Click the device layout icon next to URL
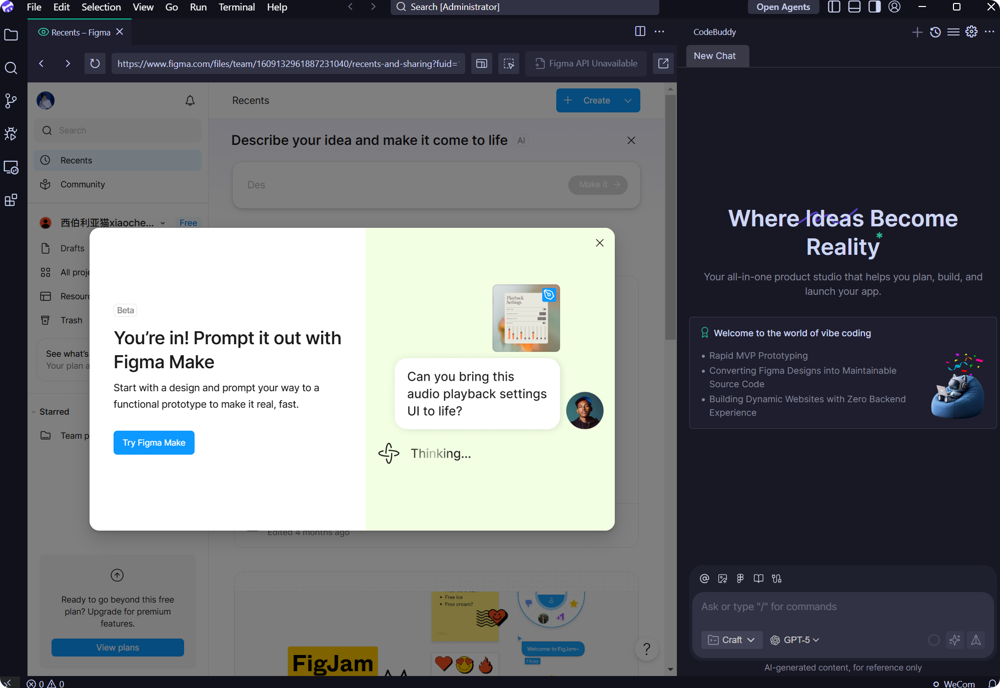The width and height of the screenshot is (1000, 688). click(482, 63)
